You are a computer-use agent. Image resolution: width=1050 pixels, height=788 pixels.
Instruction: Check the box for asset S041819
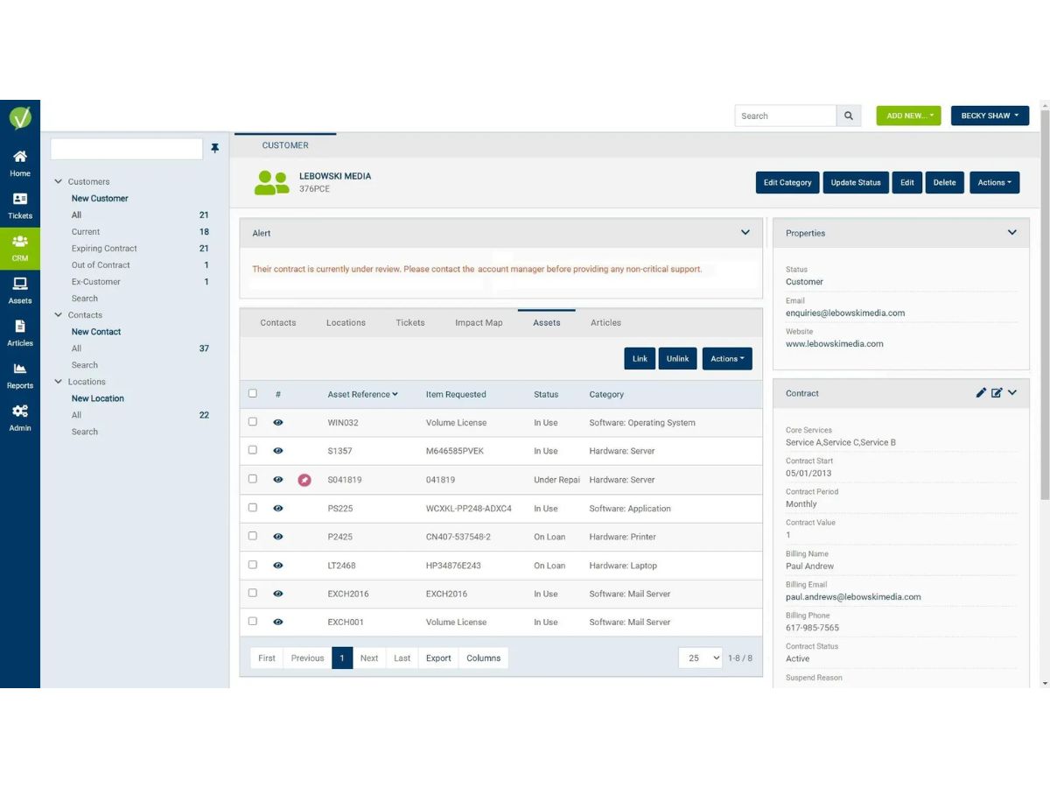point(253,479)
